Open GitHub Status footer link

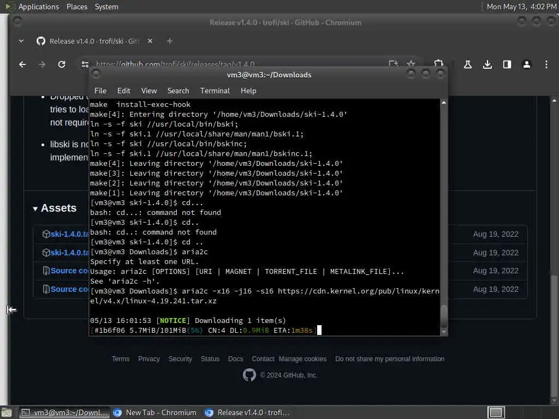click(210, 359)
